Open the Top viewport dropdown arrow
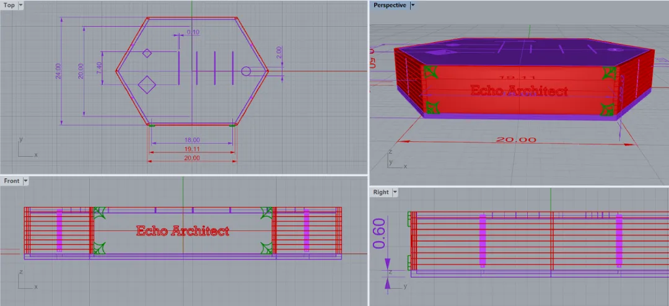This screenshot has width=669, height=306. pos(21,6)
